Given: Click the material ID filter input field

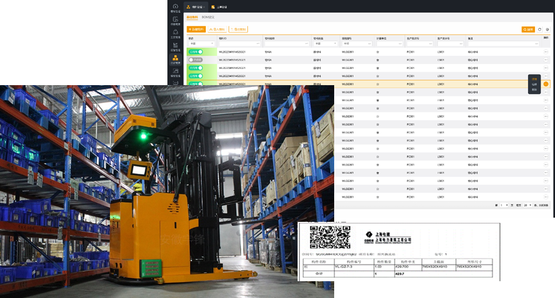Looking at the screenshot, I should [240, 44].
